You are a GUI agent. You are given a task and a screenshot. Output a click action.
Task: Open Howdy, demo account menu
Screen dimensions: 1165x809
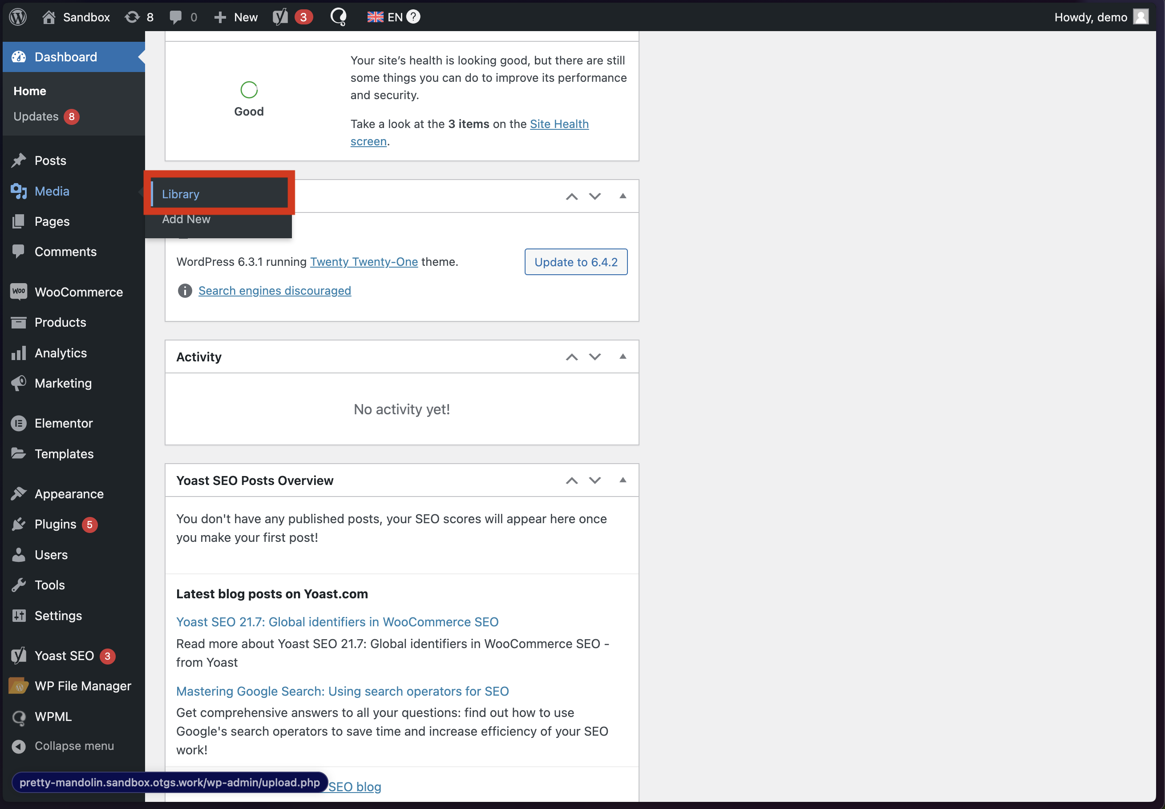(1101, 17)
